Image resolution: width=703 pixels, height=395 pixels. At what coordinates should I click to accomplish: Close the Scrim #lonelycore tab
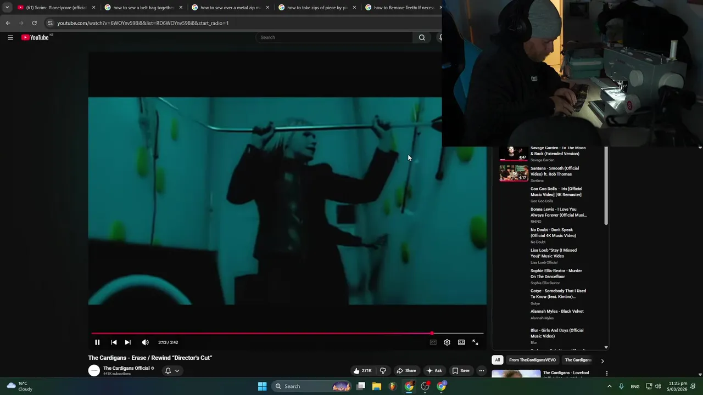[93, 8]
